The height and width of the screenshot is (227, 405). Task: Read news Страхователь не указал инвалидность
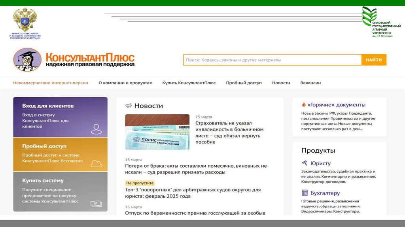[229, 132]
